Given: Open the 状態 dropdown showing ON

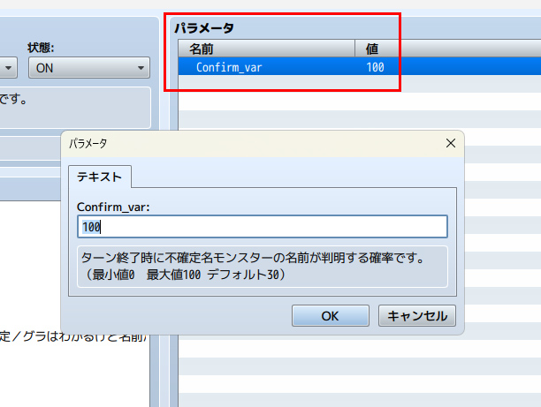Looking at the screenshot, I should coord(89,67).
